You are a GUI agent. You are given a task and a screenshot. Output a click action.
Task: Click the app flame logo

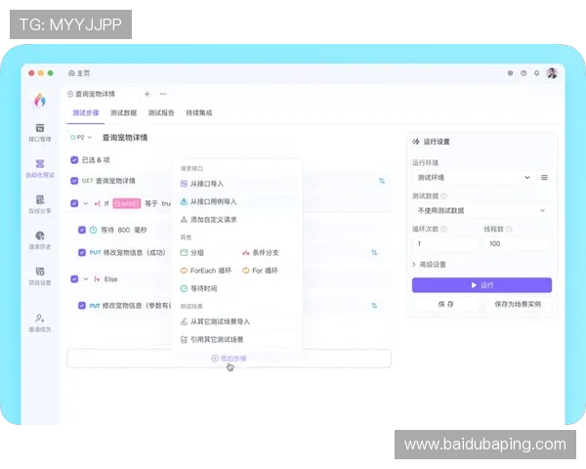tap(40, 100)
